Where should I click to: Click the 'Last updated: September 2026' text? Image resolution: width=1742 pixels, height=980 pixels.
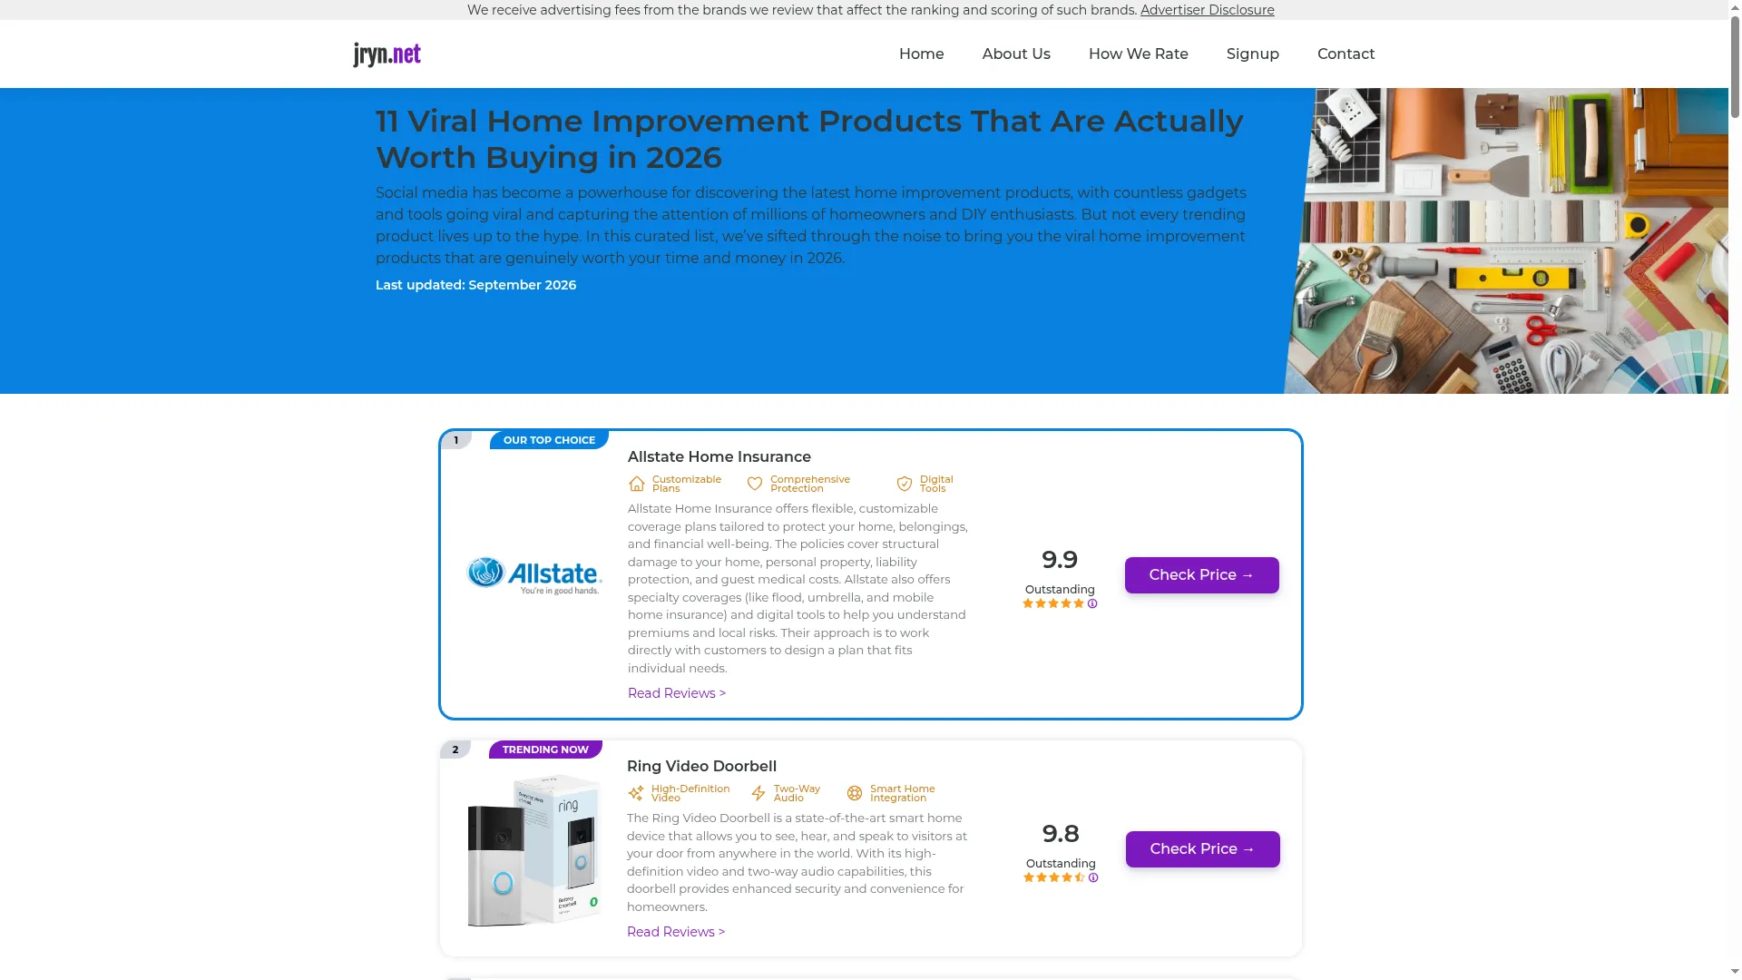coord(476,285)
